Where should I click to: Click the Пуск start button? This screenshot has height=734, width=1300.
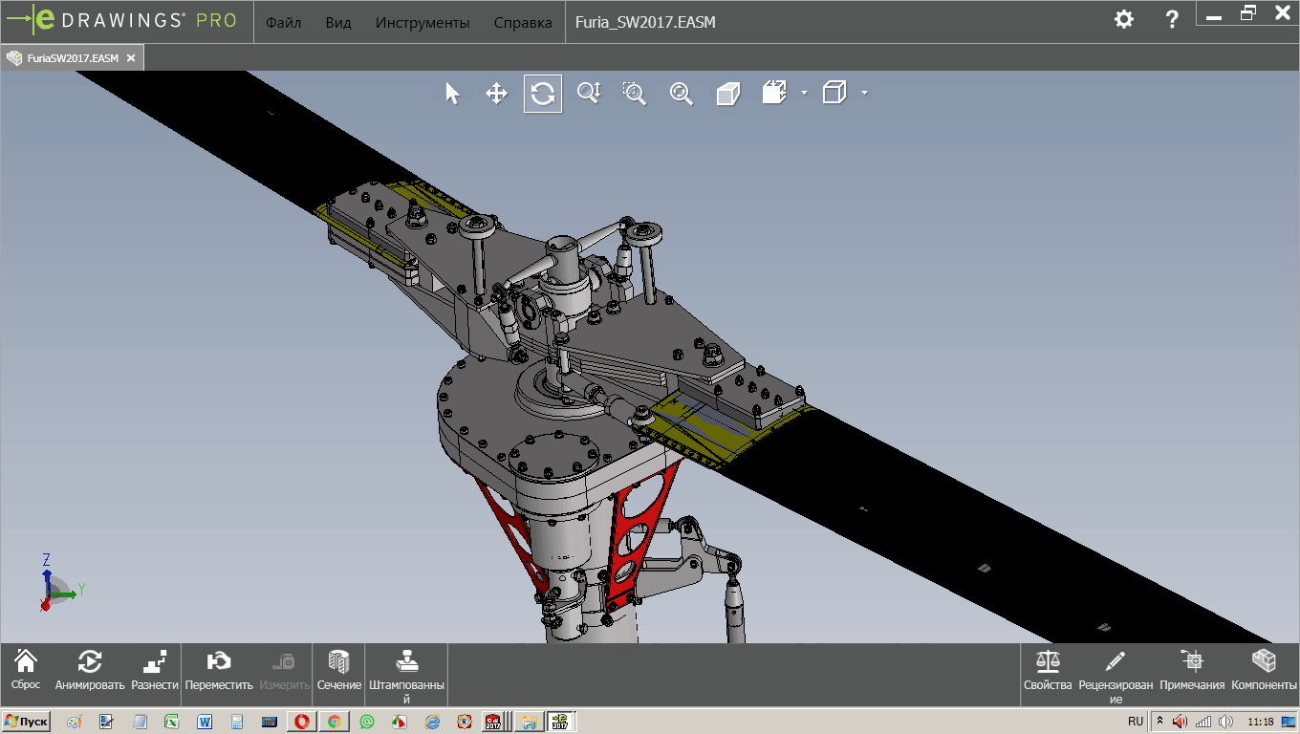coord(27,722)
